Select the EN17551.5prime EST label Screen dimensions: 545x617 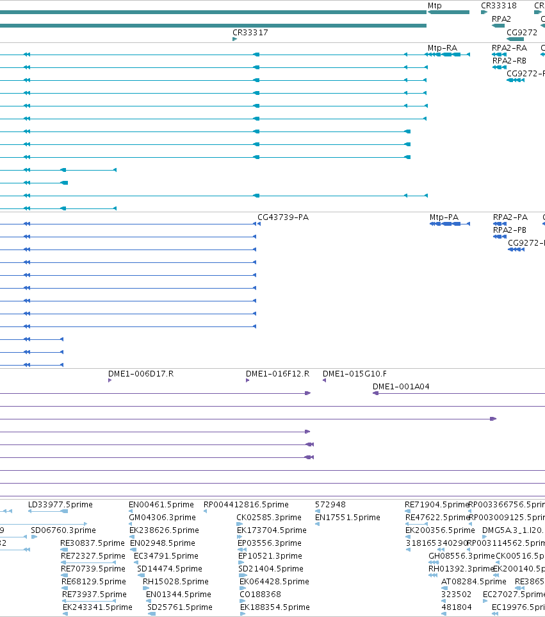tap(347, 518)
